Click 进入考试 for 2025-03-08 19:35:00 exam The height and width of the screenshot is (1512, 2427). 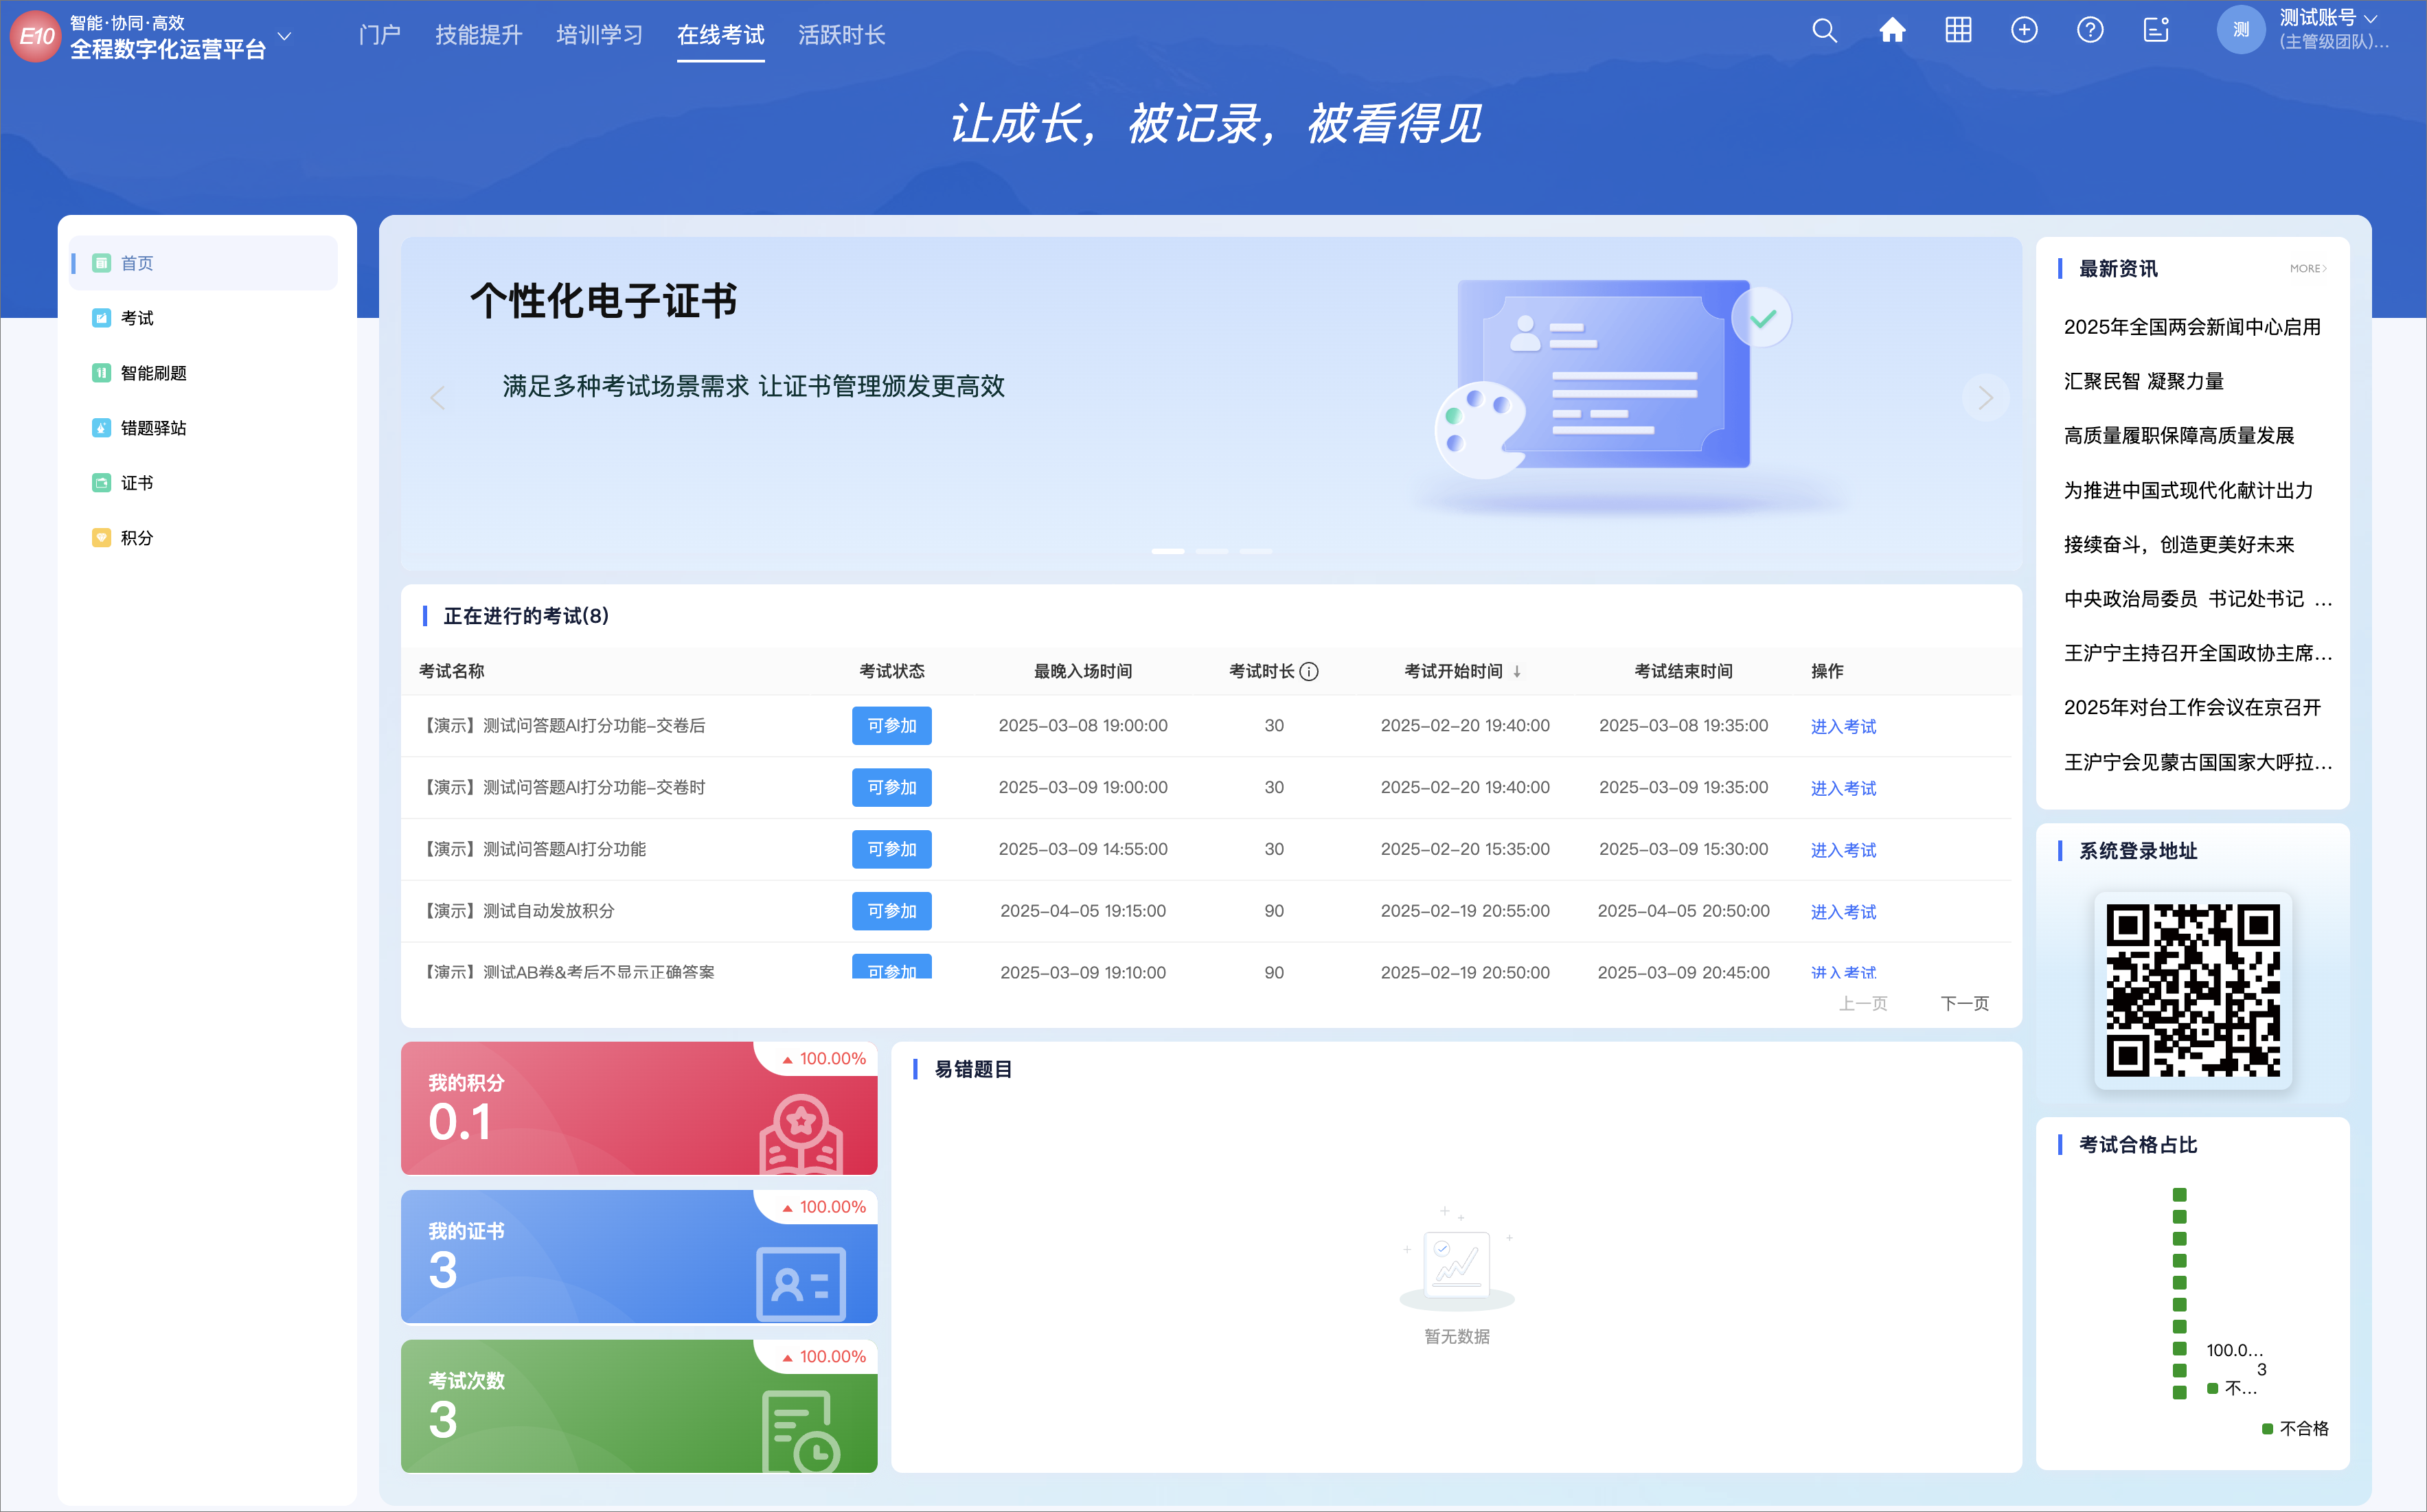(1843, 727)
